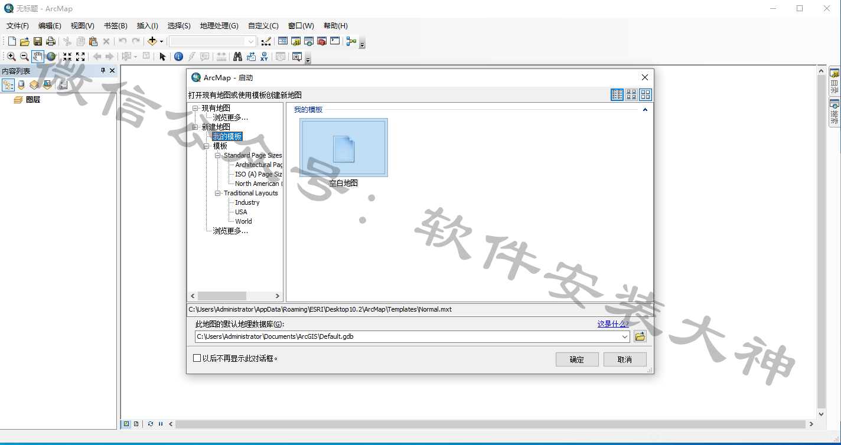Screen dimensions: 841x445
Task: Select the 空白地图 thumbnail
Action: tap(343, 148)
